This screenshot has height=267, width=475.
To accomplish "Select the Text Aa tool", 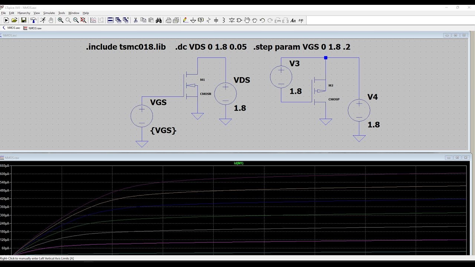I will 293,20.
